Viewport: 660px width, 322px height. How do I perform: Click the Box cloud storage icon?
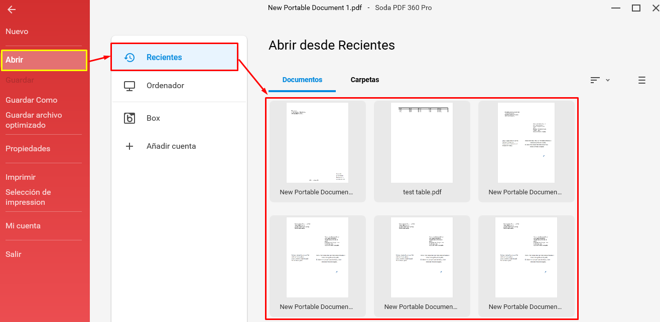click(129, 118)
